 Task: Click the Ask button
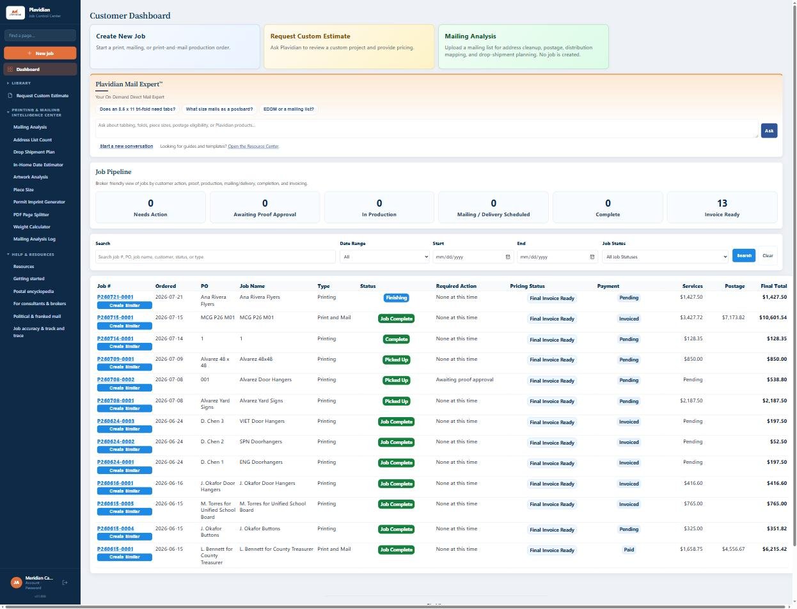tap(769, 130)
